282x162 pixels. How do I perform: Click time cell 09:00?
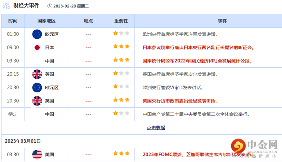point(13,47)
